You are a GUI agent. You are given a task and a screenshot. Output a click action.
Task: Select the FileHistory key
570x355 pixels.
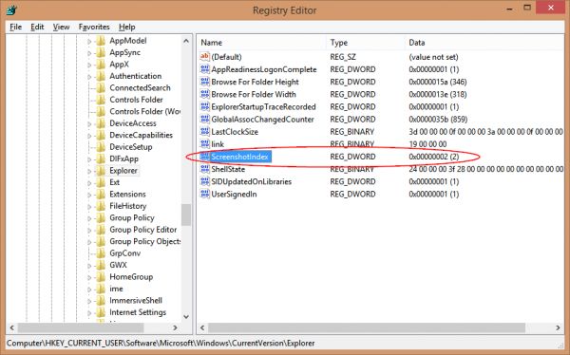(x=128, y=206)
